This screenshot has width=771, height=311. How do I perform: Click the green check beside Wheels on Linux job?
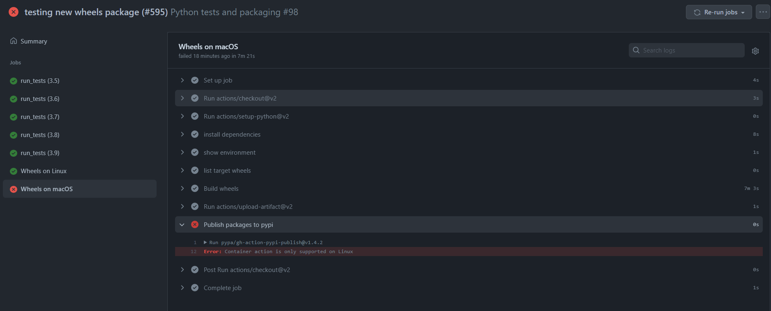click(x=13, y=171)
